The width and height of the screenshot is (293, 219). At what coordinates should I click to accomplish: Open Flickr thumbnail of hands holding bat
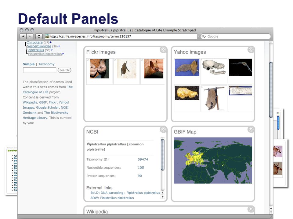coord(99,69)
